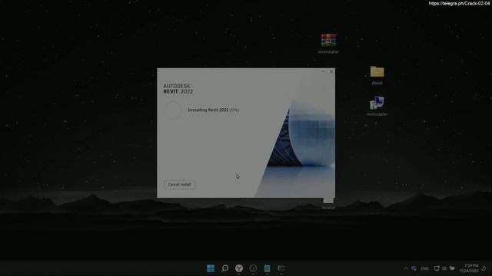Image resolution: width=492 pixels, height=276 pixels.
Task: Switch the ENG input language indicator
Action: tap(424, 268)
